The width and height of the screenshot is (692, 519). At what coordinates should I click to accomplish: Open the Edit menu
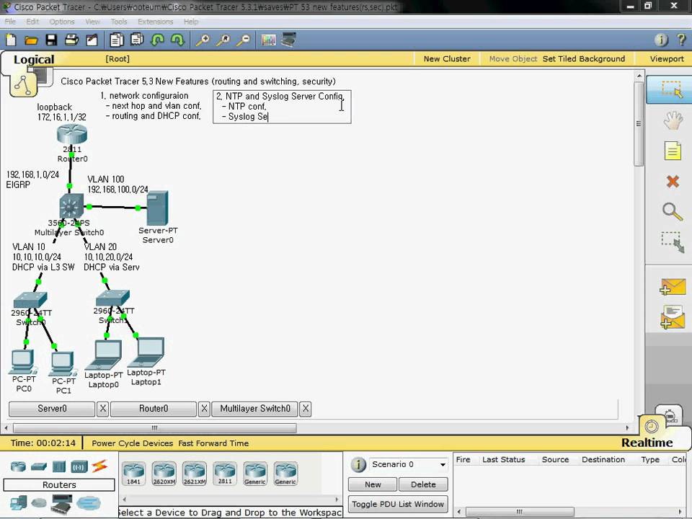click(32, 21)
